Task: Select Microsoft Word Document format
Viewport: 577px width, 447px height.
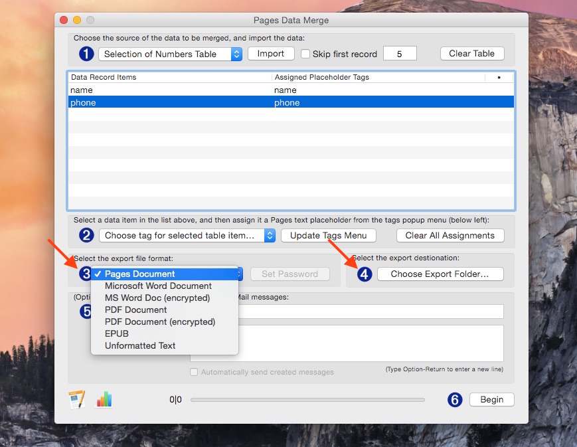Action: pyautogui.click(x=165, y=286)
